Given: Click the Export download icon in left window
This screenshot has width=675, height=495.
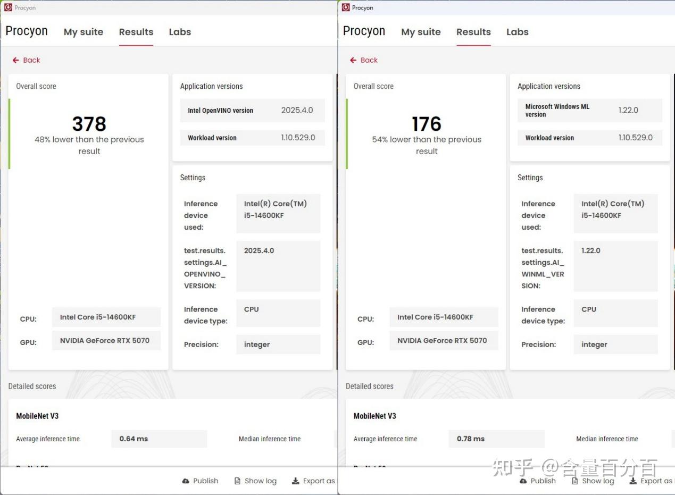Looking at the screenshot, I should click(x=296, y=481).
